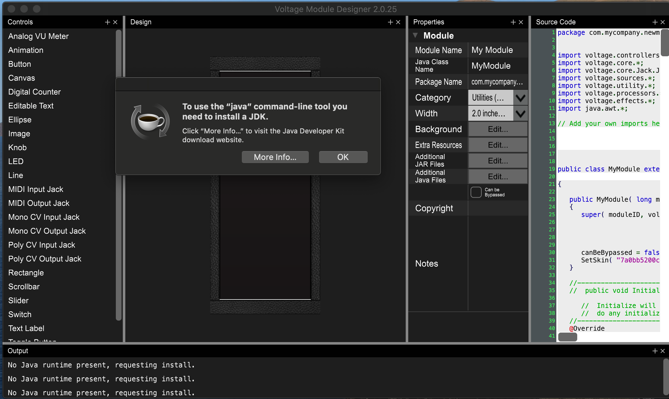The height and width of the screenshot is (399, 669).
Task: Select Digital Counter control
Action: (34, 92)
